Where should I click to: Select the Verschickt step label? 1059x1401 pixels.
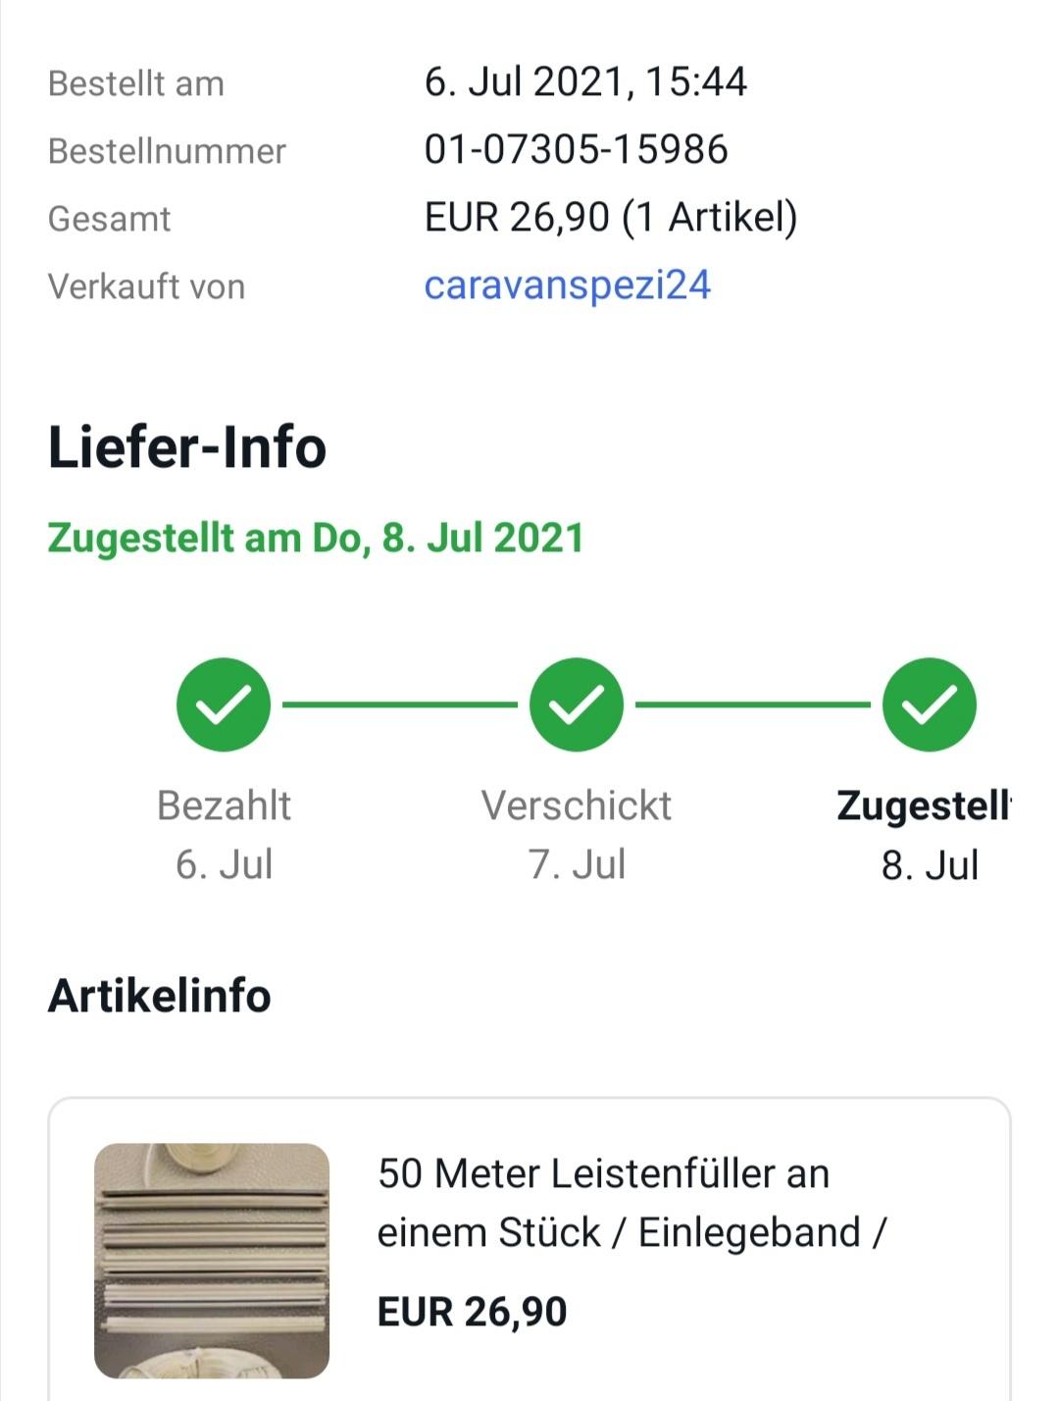[x=577, y=805]
